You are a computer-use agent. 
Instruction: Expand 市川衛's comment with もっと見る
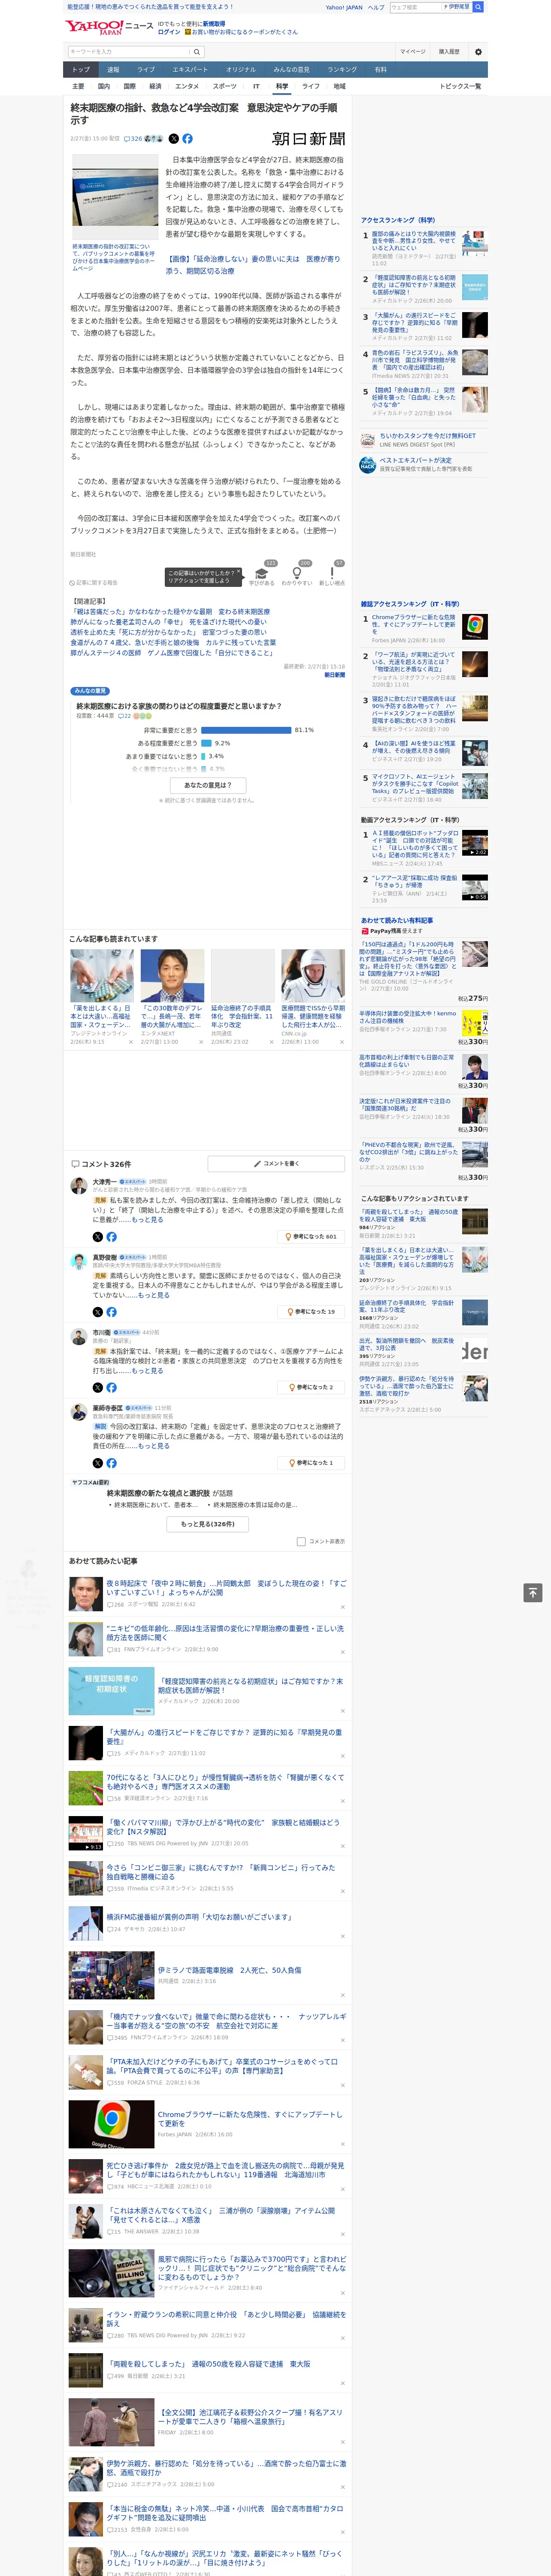coord(147,1370)
